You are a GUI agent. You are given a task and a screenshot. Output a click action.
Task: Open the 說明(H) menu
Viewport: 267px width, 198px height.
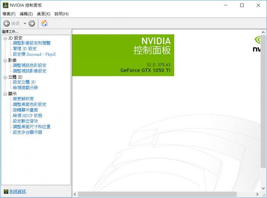pos(62,14)
